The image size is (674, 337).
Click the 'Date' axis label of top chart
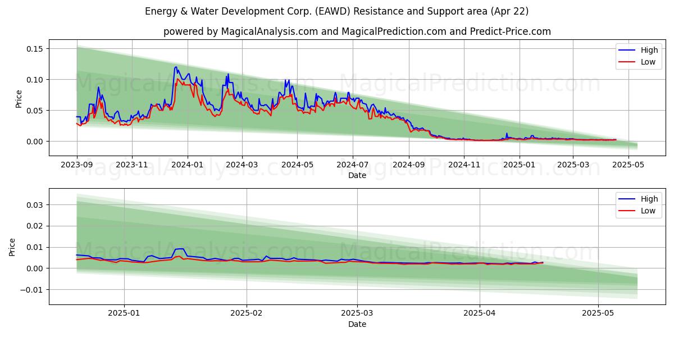pyautogui.click(x=357, y=175)
